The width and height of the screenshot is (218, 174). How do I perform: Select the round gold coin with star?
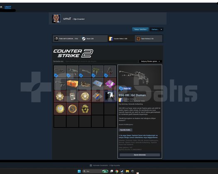coord(85,96)
